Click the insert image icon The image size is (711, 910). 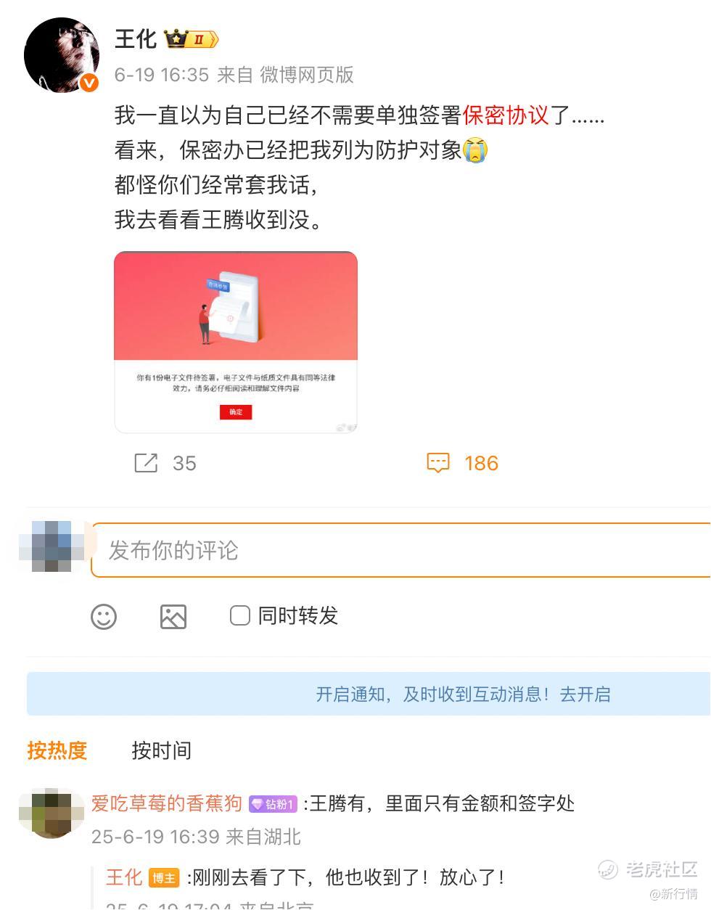pyautogui.click(x=173, y=617)
